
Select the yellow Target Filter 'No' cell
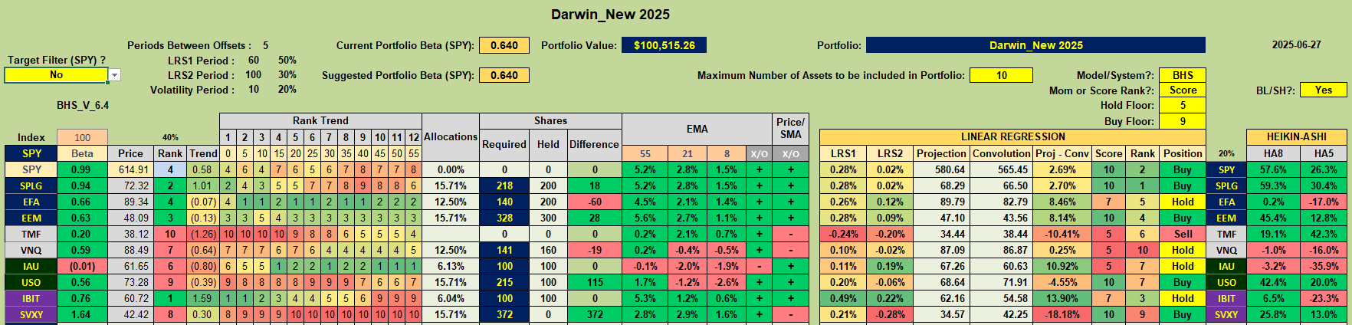(57, 75)
